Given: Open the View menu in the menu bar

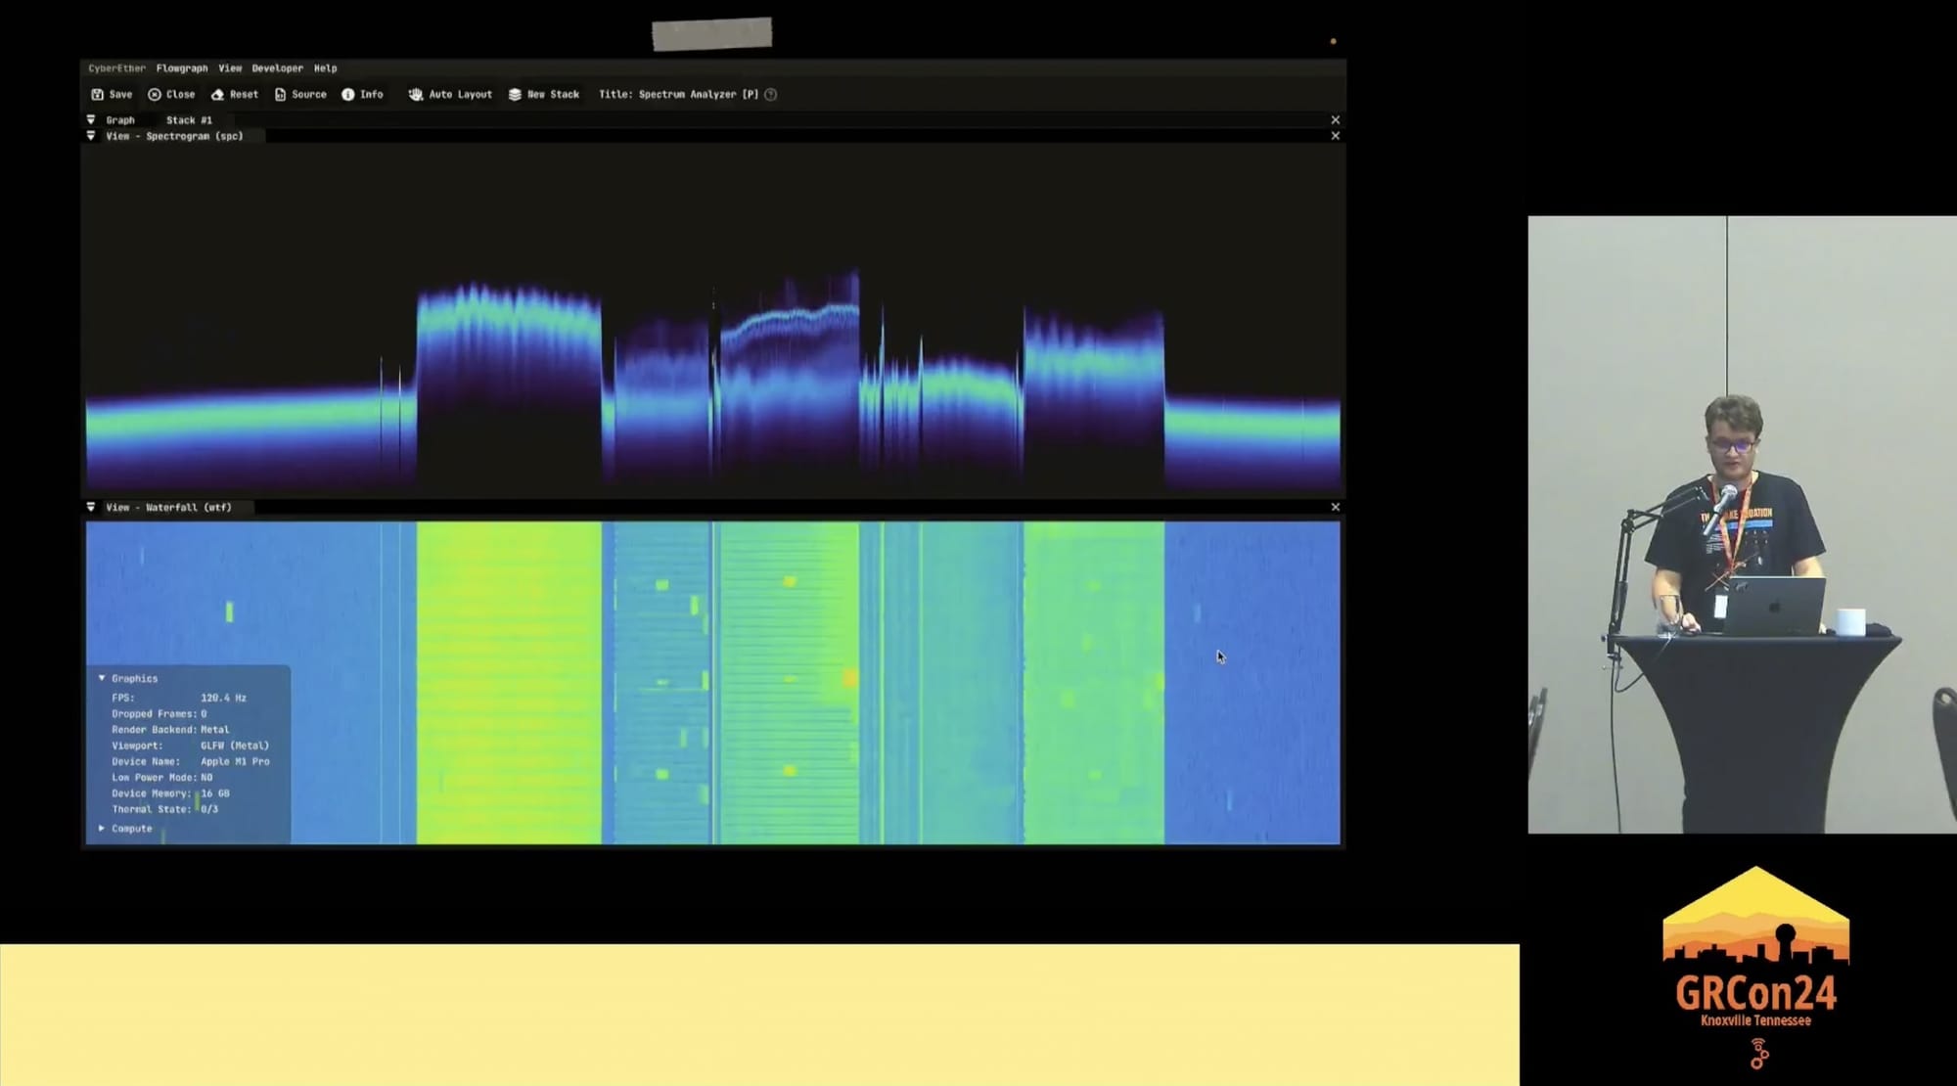Looking at the screenshot, I should tap(229, 68).
